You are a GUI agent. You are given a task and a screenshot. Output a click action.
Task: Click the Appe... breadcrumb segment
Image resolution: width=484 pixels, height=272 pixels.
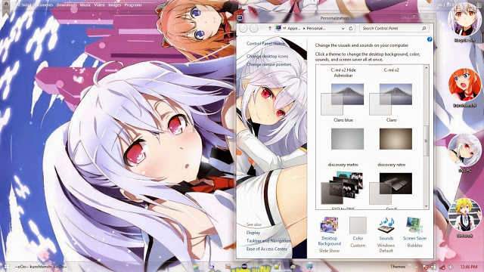pyautogui.click(x=293, y=29)
